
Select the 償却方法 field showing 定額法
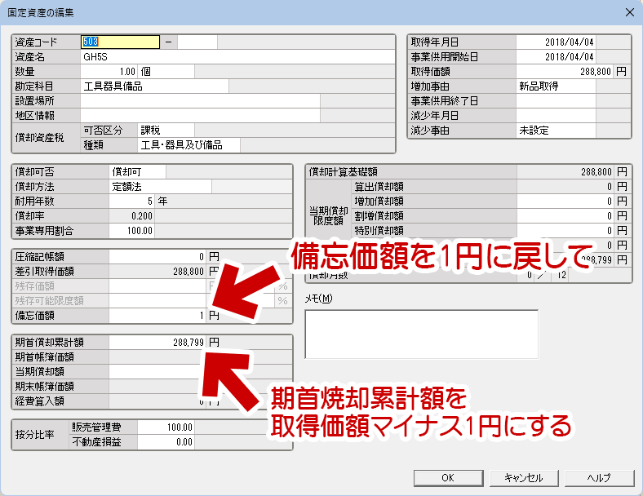tap(160, 187)
